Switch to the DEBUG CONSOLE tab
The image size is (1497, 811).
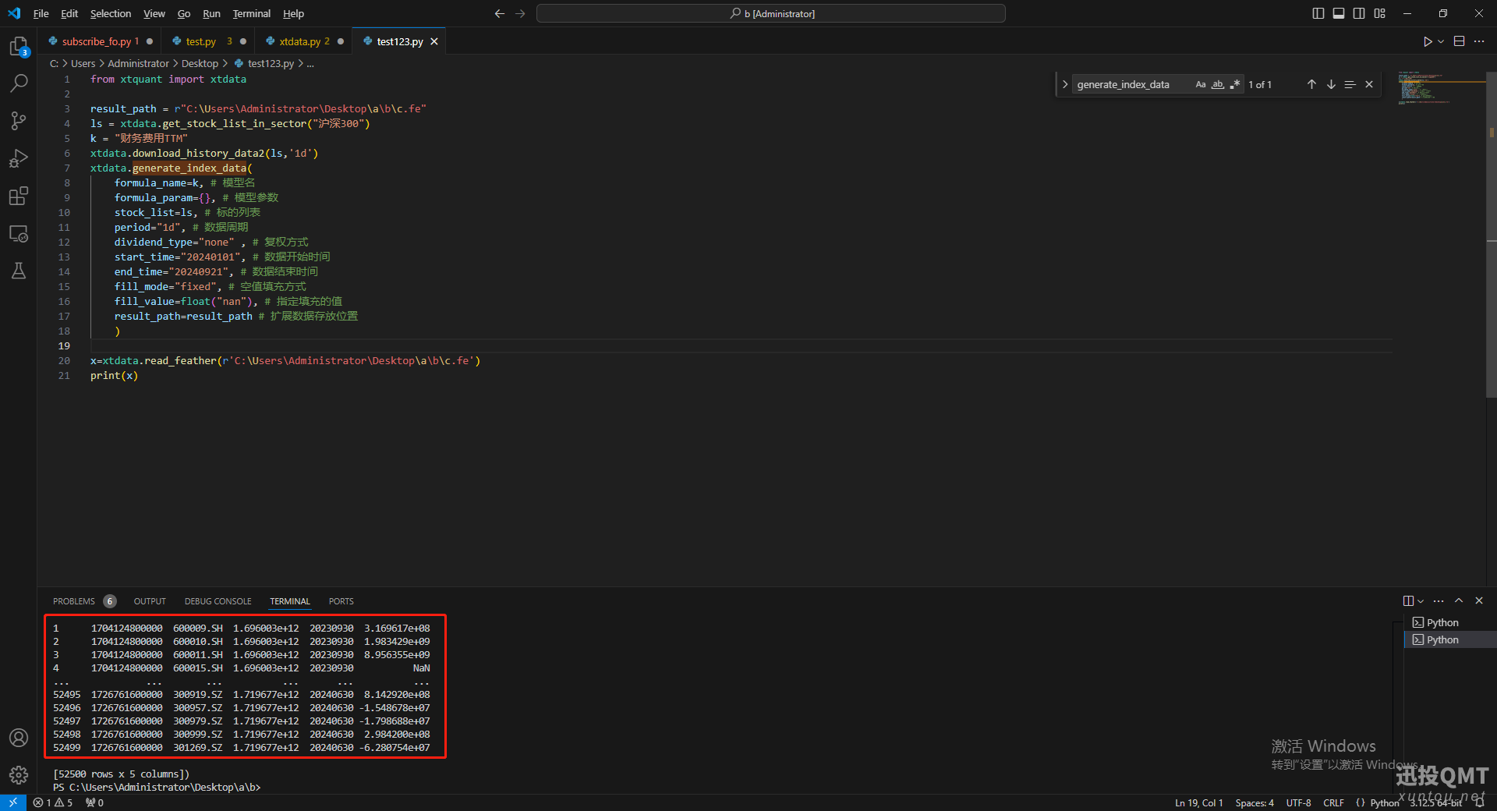click(218, 601)
